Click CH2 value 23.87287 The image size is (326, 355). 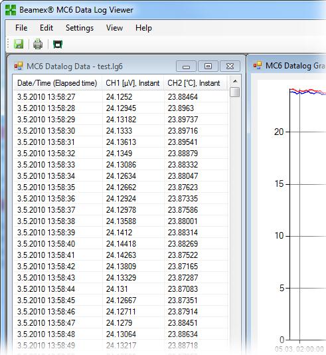tap(183, 278)
